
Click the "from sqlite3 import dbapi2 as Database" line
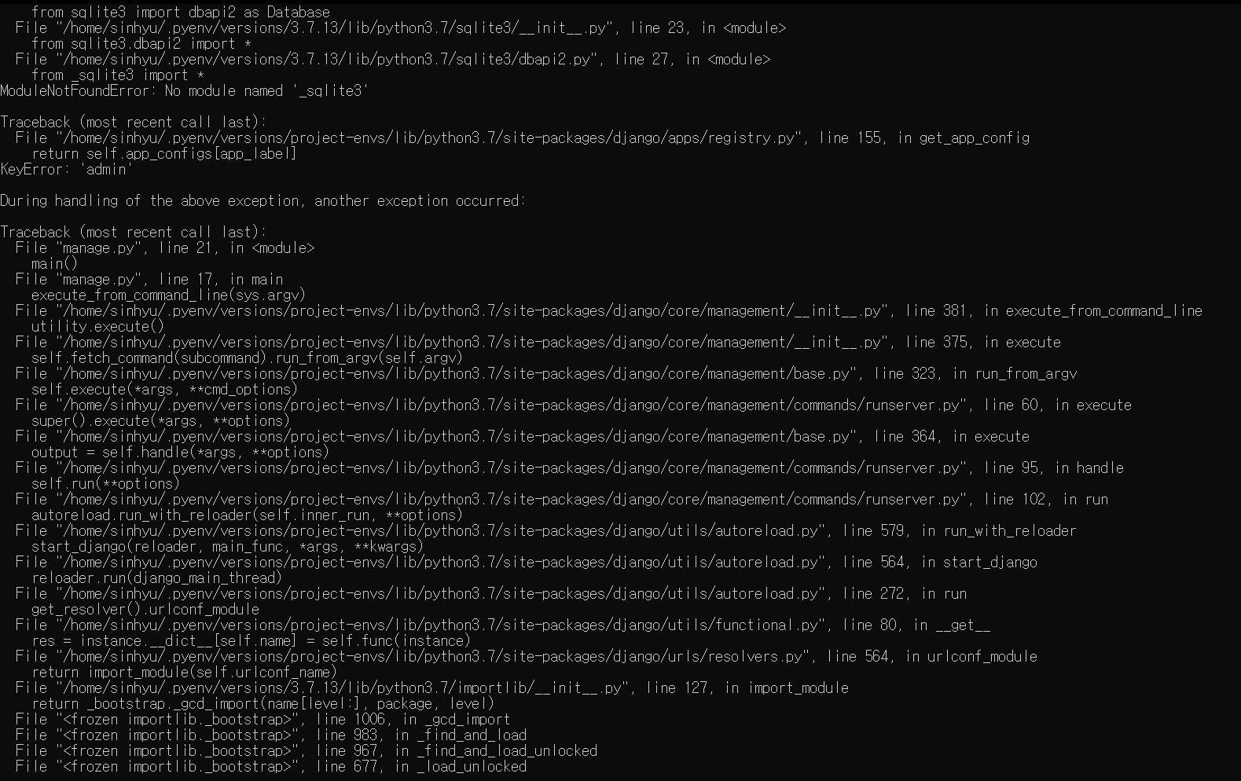pyautogui.click(x=181, y=13)
